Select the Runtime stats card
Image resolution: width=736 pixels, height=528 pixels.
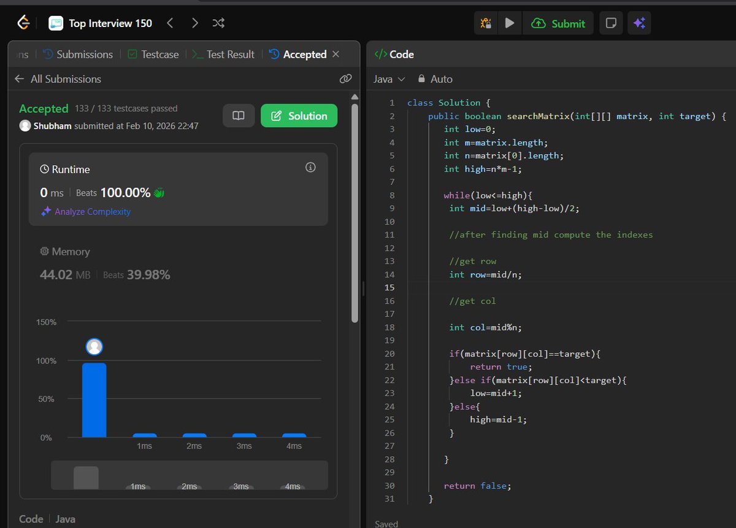(178, 189)
